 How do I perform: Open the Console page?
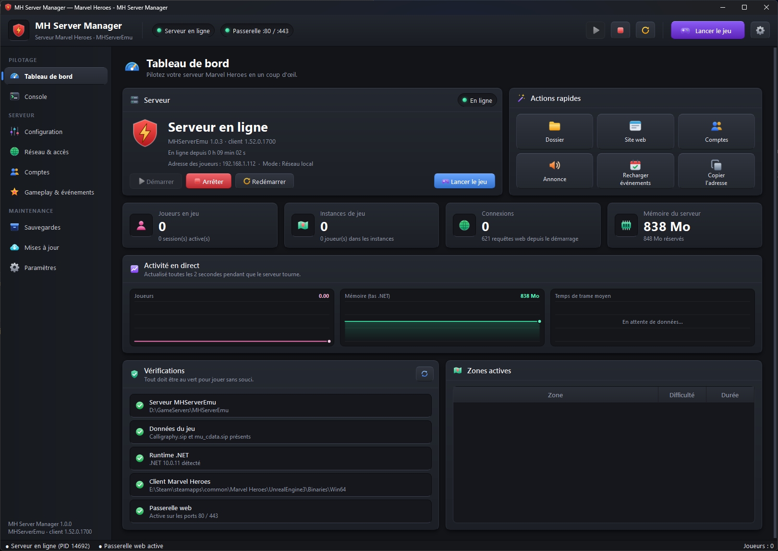click(56, 97)
